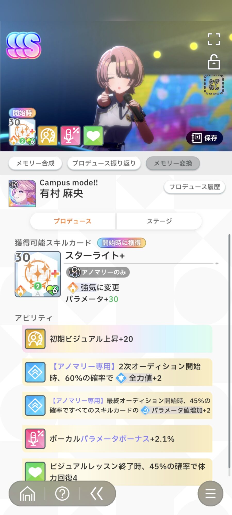Open the hamburger menu button
The image size is (232, 515).
pos(210,493)
